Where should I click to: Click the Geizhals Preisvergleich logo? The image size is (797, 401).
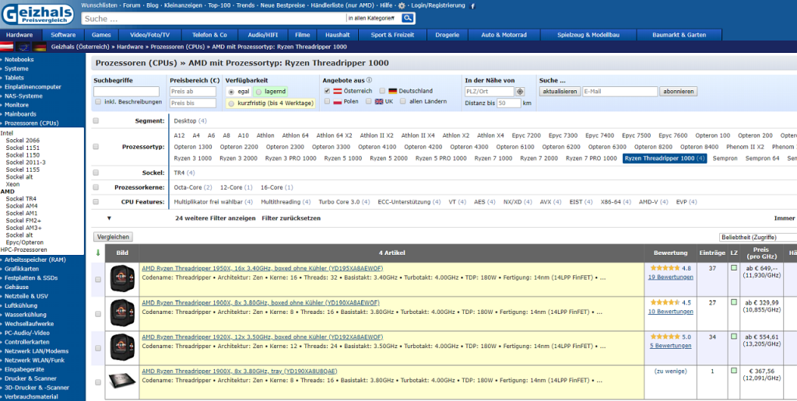pyautogui.click(x=40, y=14)
